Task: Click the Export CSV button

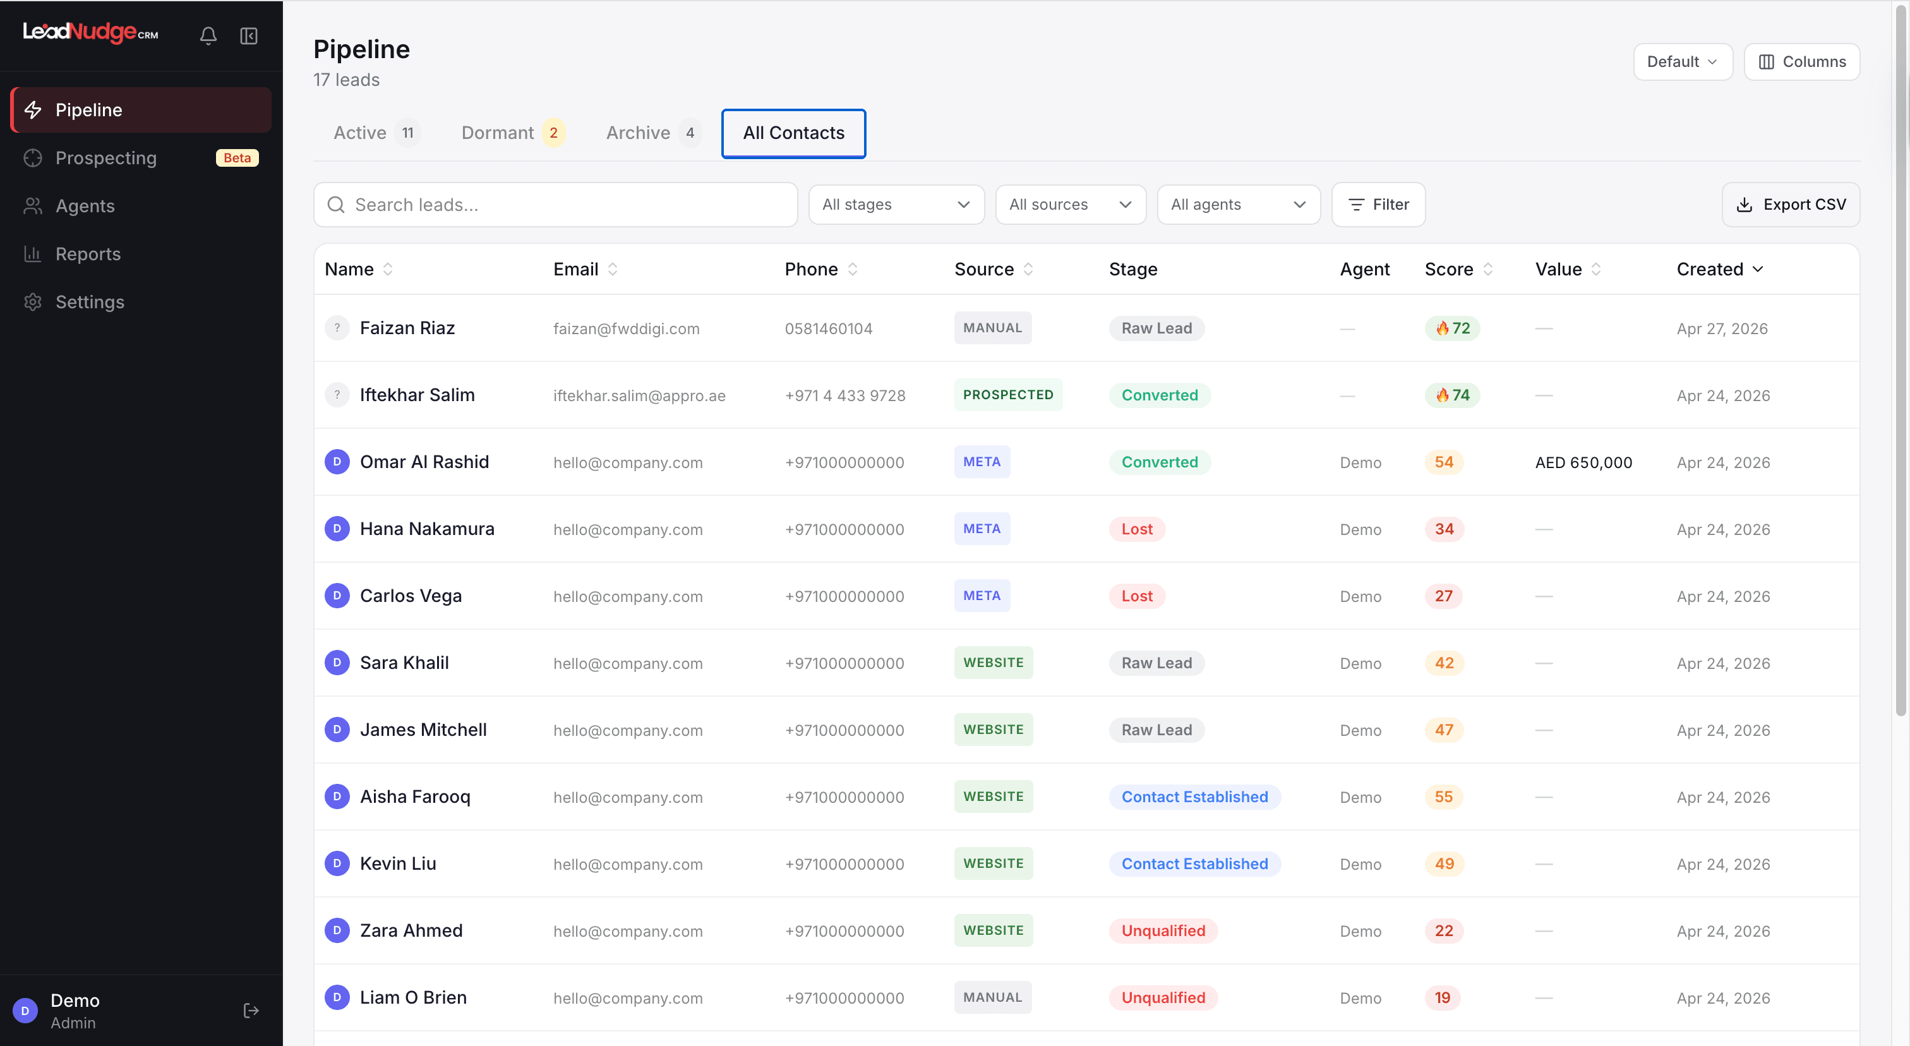Action: click(x=1791, y=205)
